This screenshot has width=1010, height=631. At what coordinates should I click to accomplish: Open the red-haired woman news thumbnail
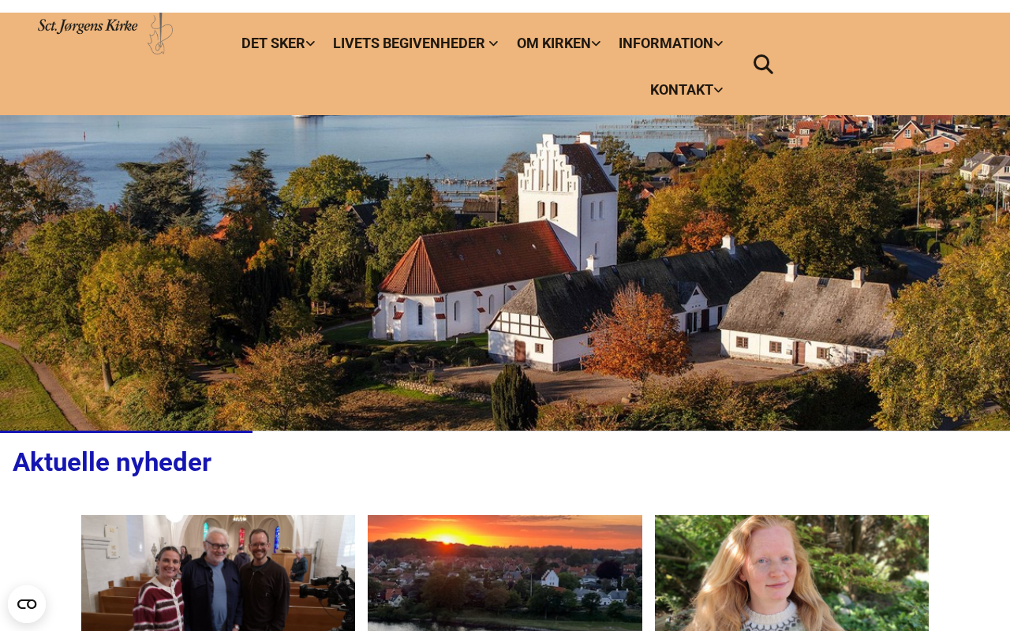click(x=791, y=573)
